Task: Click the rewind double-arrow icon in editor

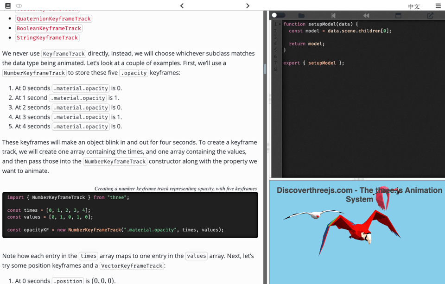Action: 366,15
